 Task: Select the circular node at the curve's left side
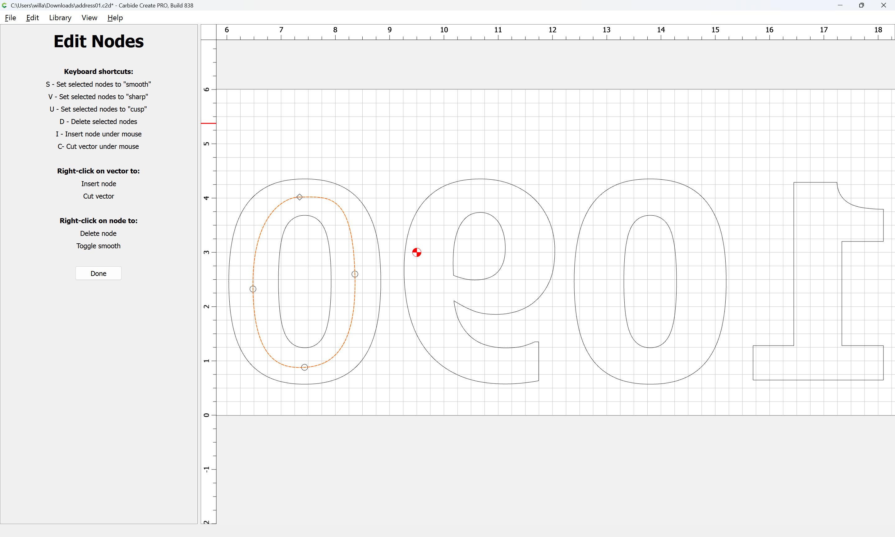coord(253,289)
